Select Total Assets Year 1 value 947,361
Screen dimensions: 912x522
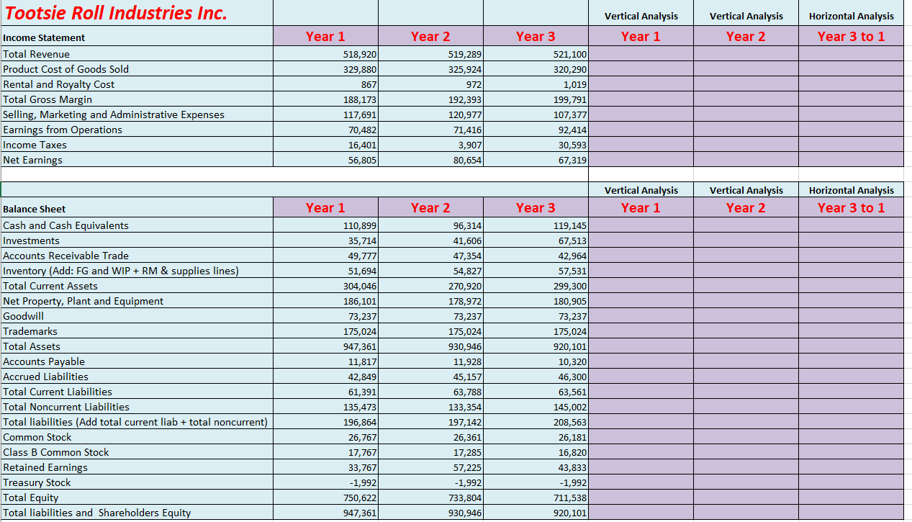[x=325, y=346]
